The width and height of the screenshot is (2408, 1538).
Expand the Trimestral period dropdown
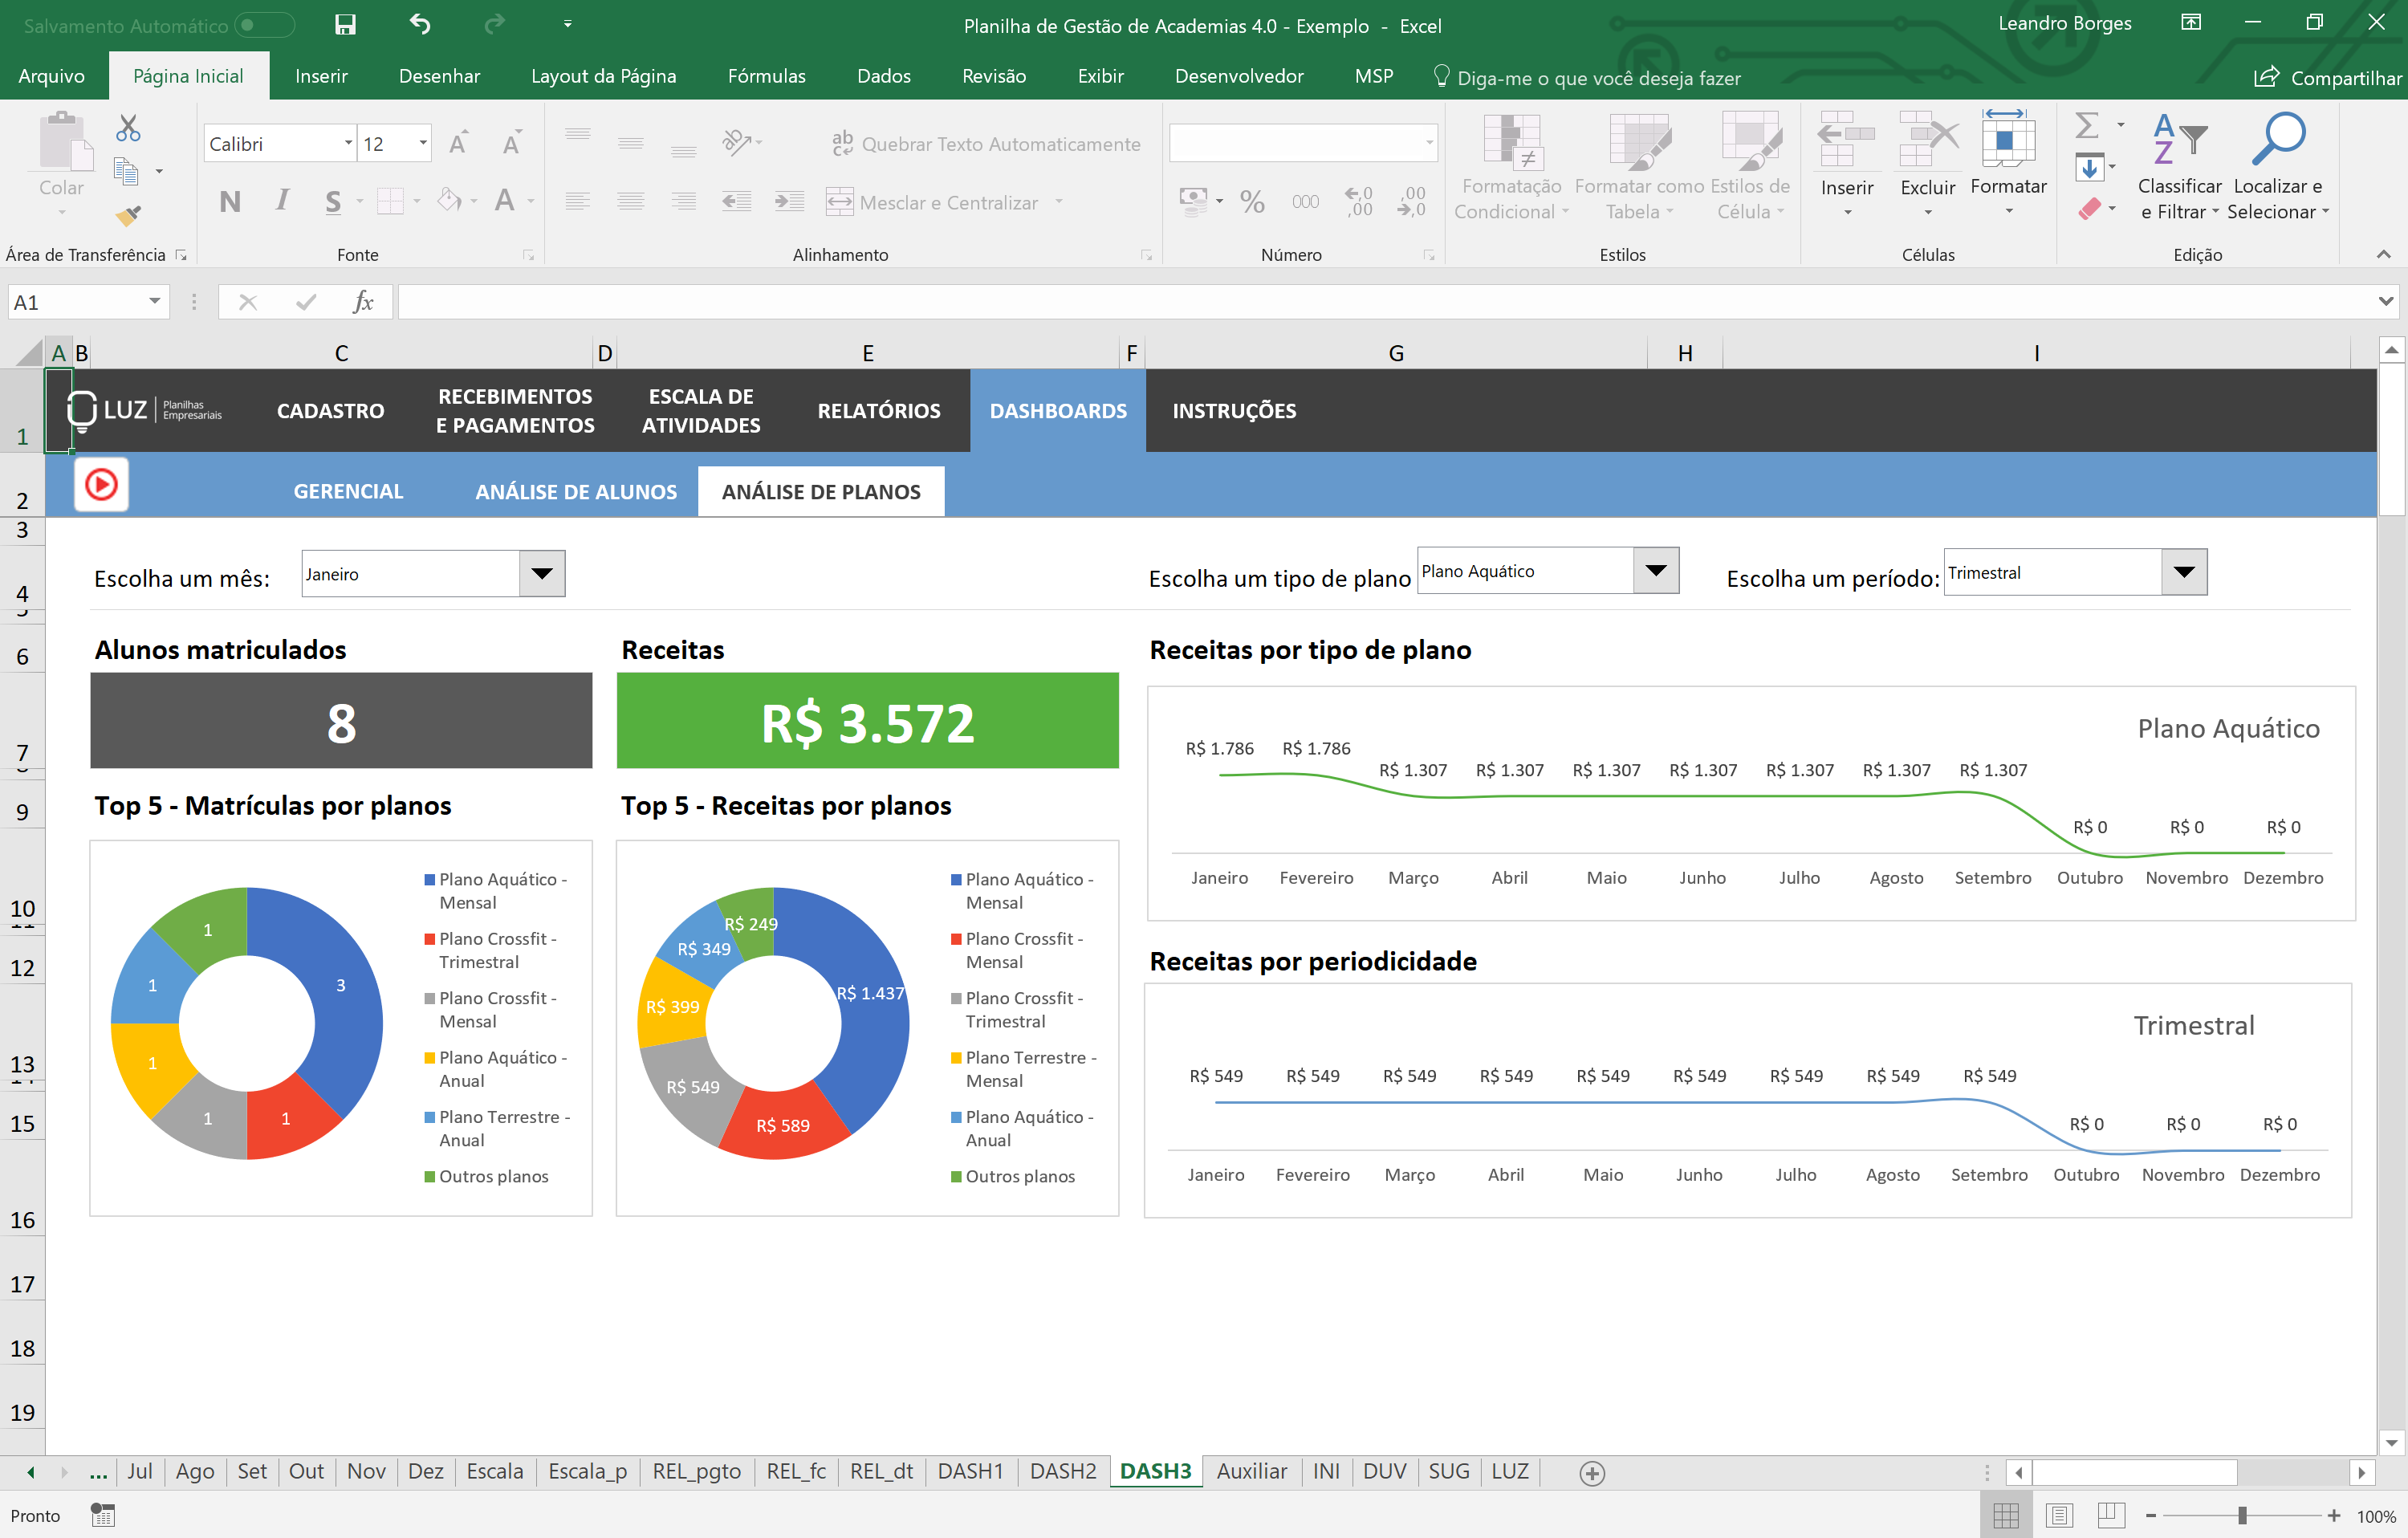[2184, 573]
